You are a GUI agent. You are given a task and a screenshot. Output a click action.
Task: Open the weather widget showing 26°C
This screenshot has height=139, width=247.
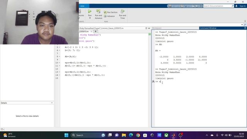(10, 135)
